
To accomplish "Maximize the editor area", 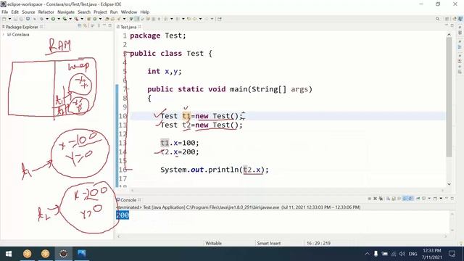I will (452, 26).
